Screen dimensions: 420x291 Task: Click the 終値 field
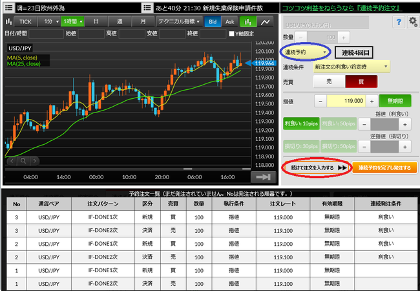tap(213, 34)
